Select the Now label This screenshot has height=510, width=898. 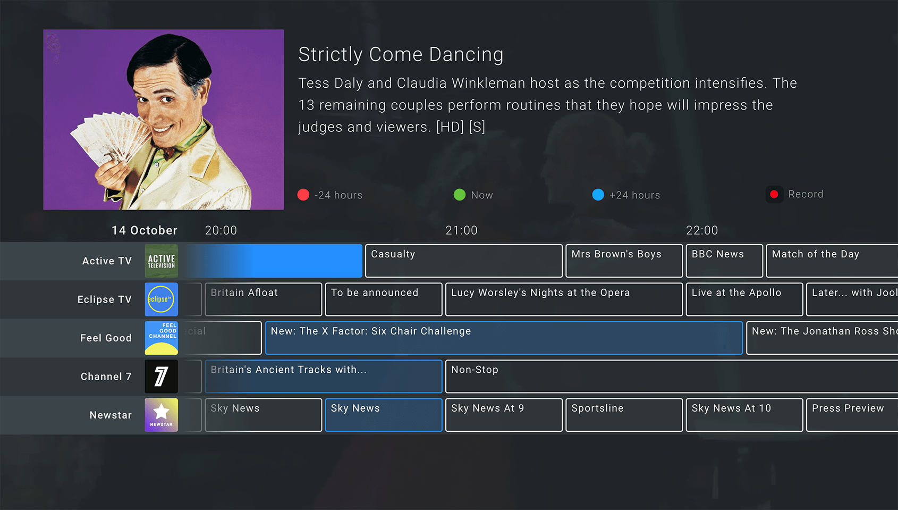pyautogui.click(x=482, y=195)
